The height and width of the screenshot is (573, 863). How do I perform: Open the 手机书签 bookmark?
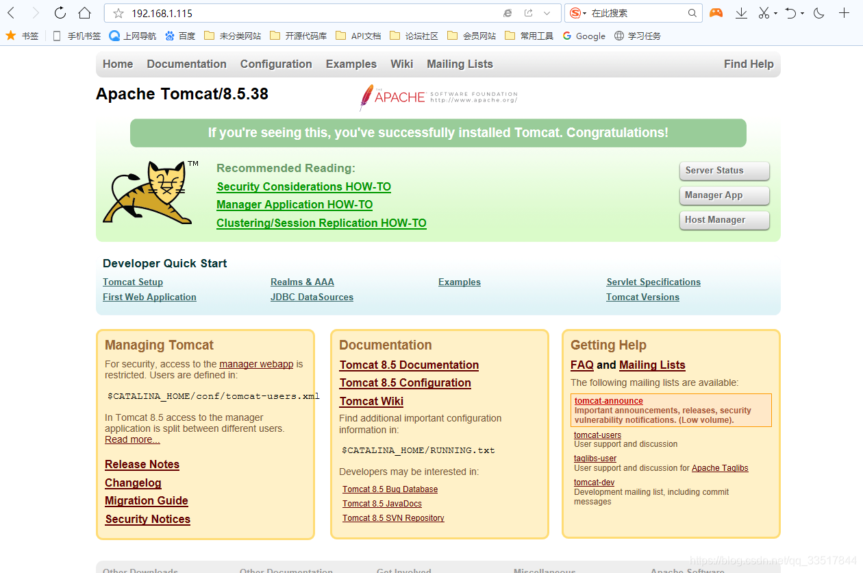pyautogui.click(x=76, y=36)
